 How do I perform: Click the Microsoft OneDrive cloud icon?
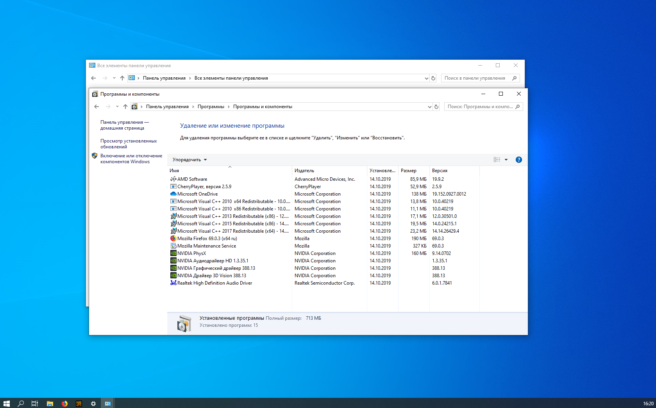173,194
